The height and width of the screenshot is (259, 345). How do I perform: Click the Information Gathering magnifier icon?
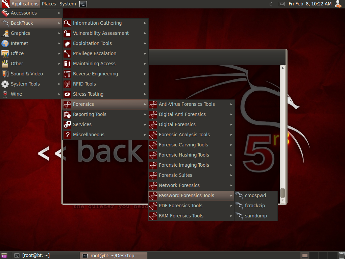pyautogui.click(x=67, y=23)
